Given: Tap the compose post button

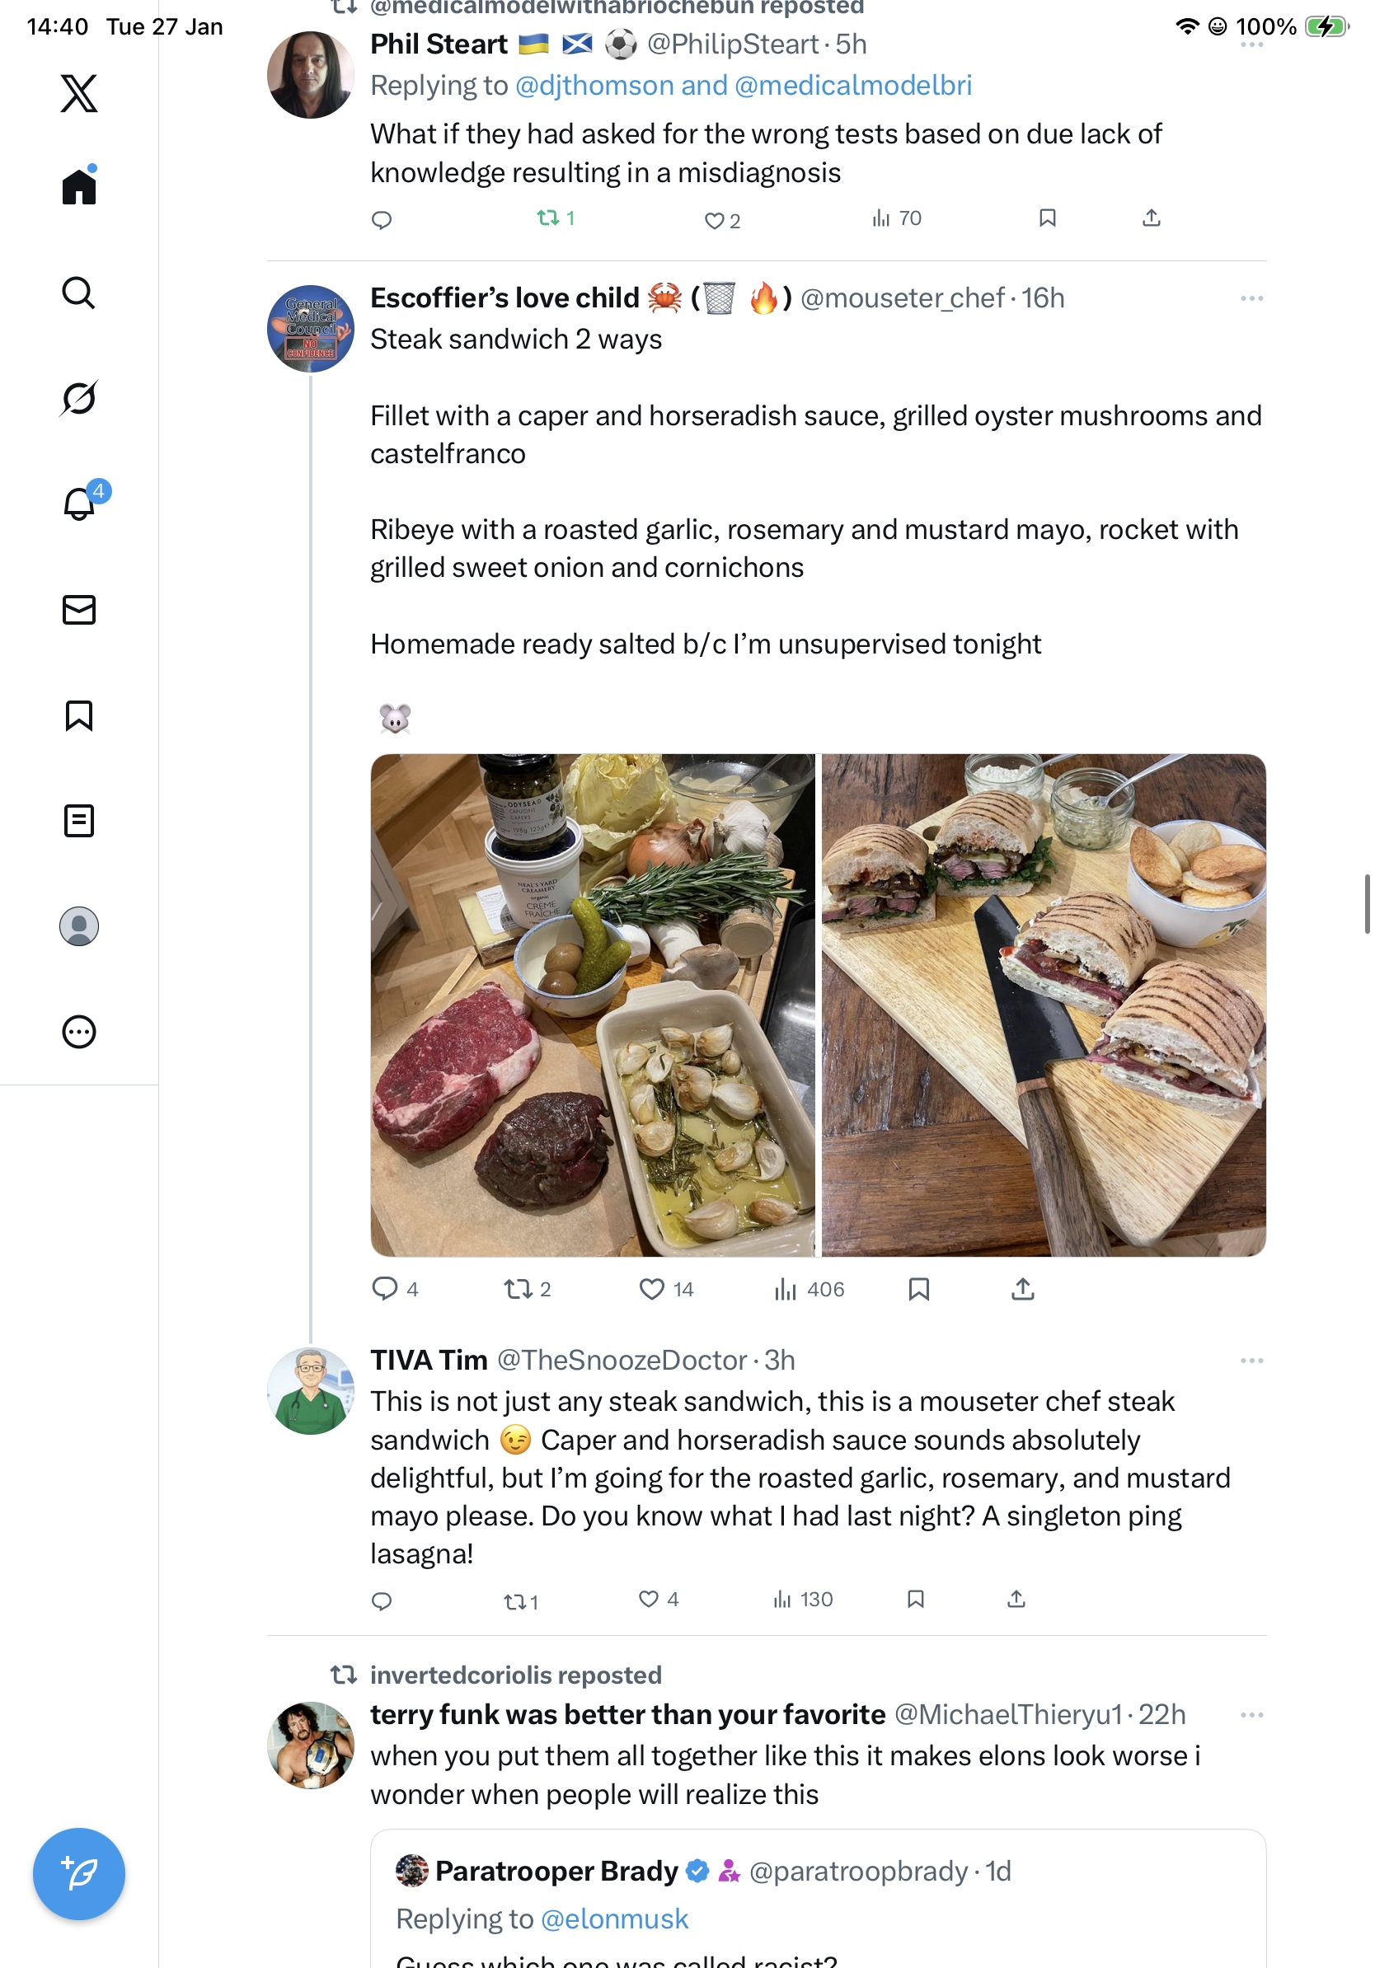Looking at the screenshot, I should [x=79, y=1873].
